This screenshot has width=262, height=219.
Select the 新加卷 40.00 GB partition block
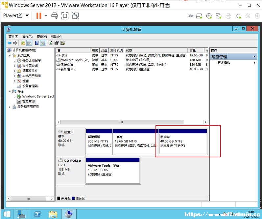(183, 141)
